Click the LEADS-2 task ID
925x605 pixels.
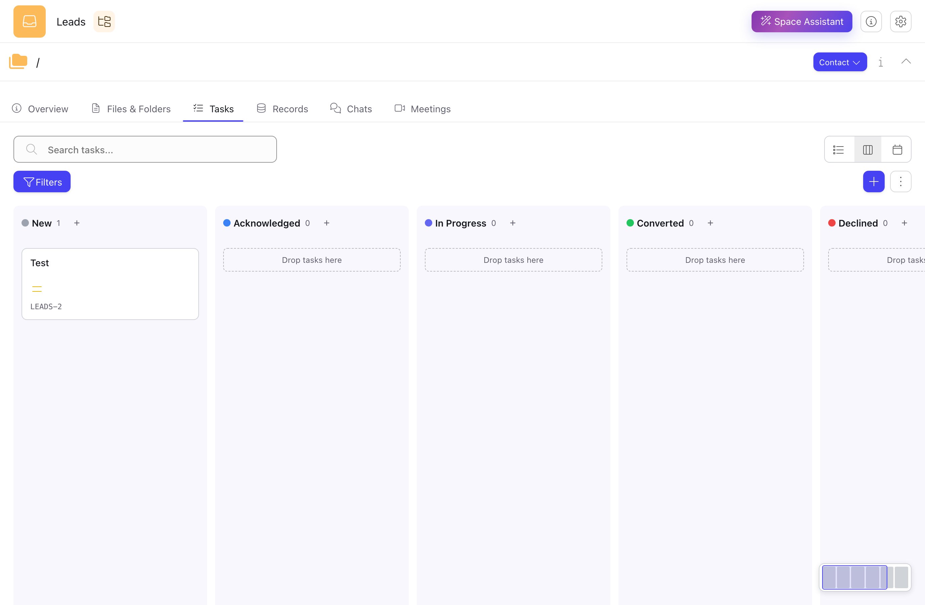46,307
